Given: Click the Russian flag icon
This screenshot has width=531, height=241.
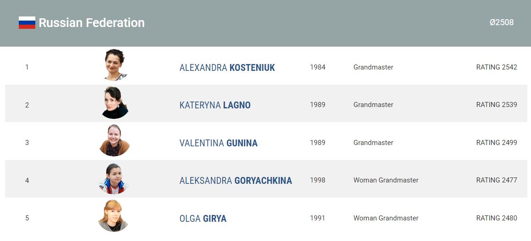Looking at the screenshot, I should click(27, 23).
